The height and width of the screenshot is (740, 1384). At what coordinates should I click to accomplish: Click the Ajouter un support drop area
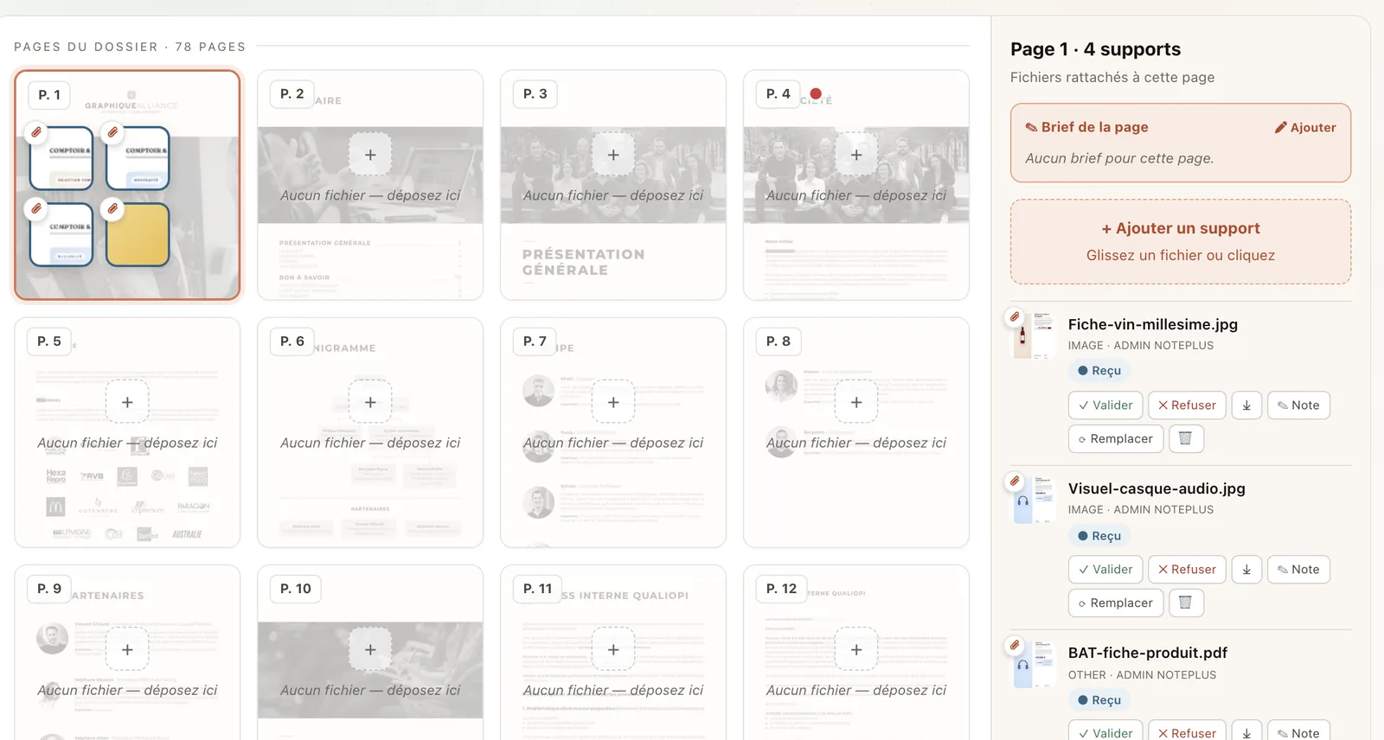click(x=1181, y=241)
